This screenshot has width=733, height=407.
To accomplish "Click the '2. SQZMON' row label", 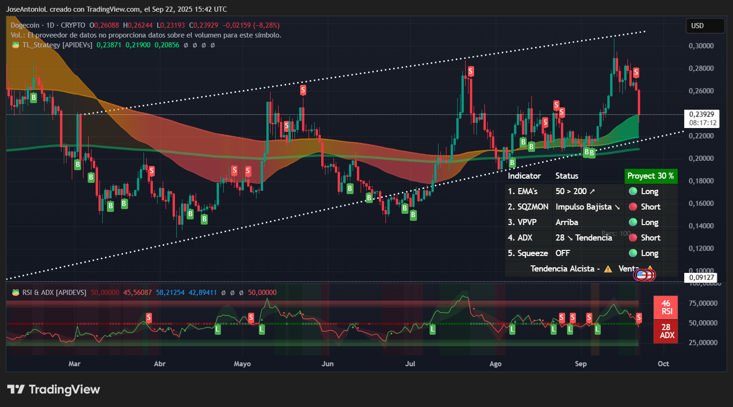I will click(x=528, y=207).
